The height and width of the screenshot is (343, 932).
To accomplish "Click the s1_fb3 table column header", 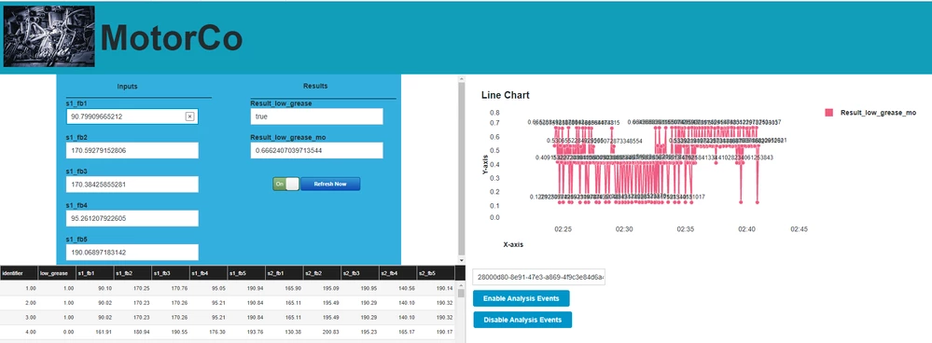I will (170, 273).
